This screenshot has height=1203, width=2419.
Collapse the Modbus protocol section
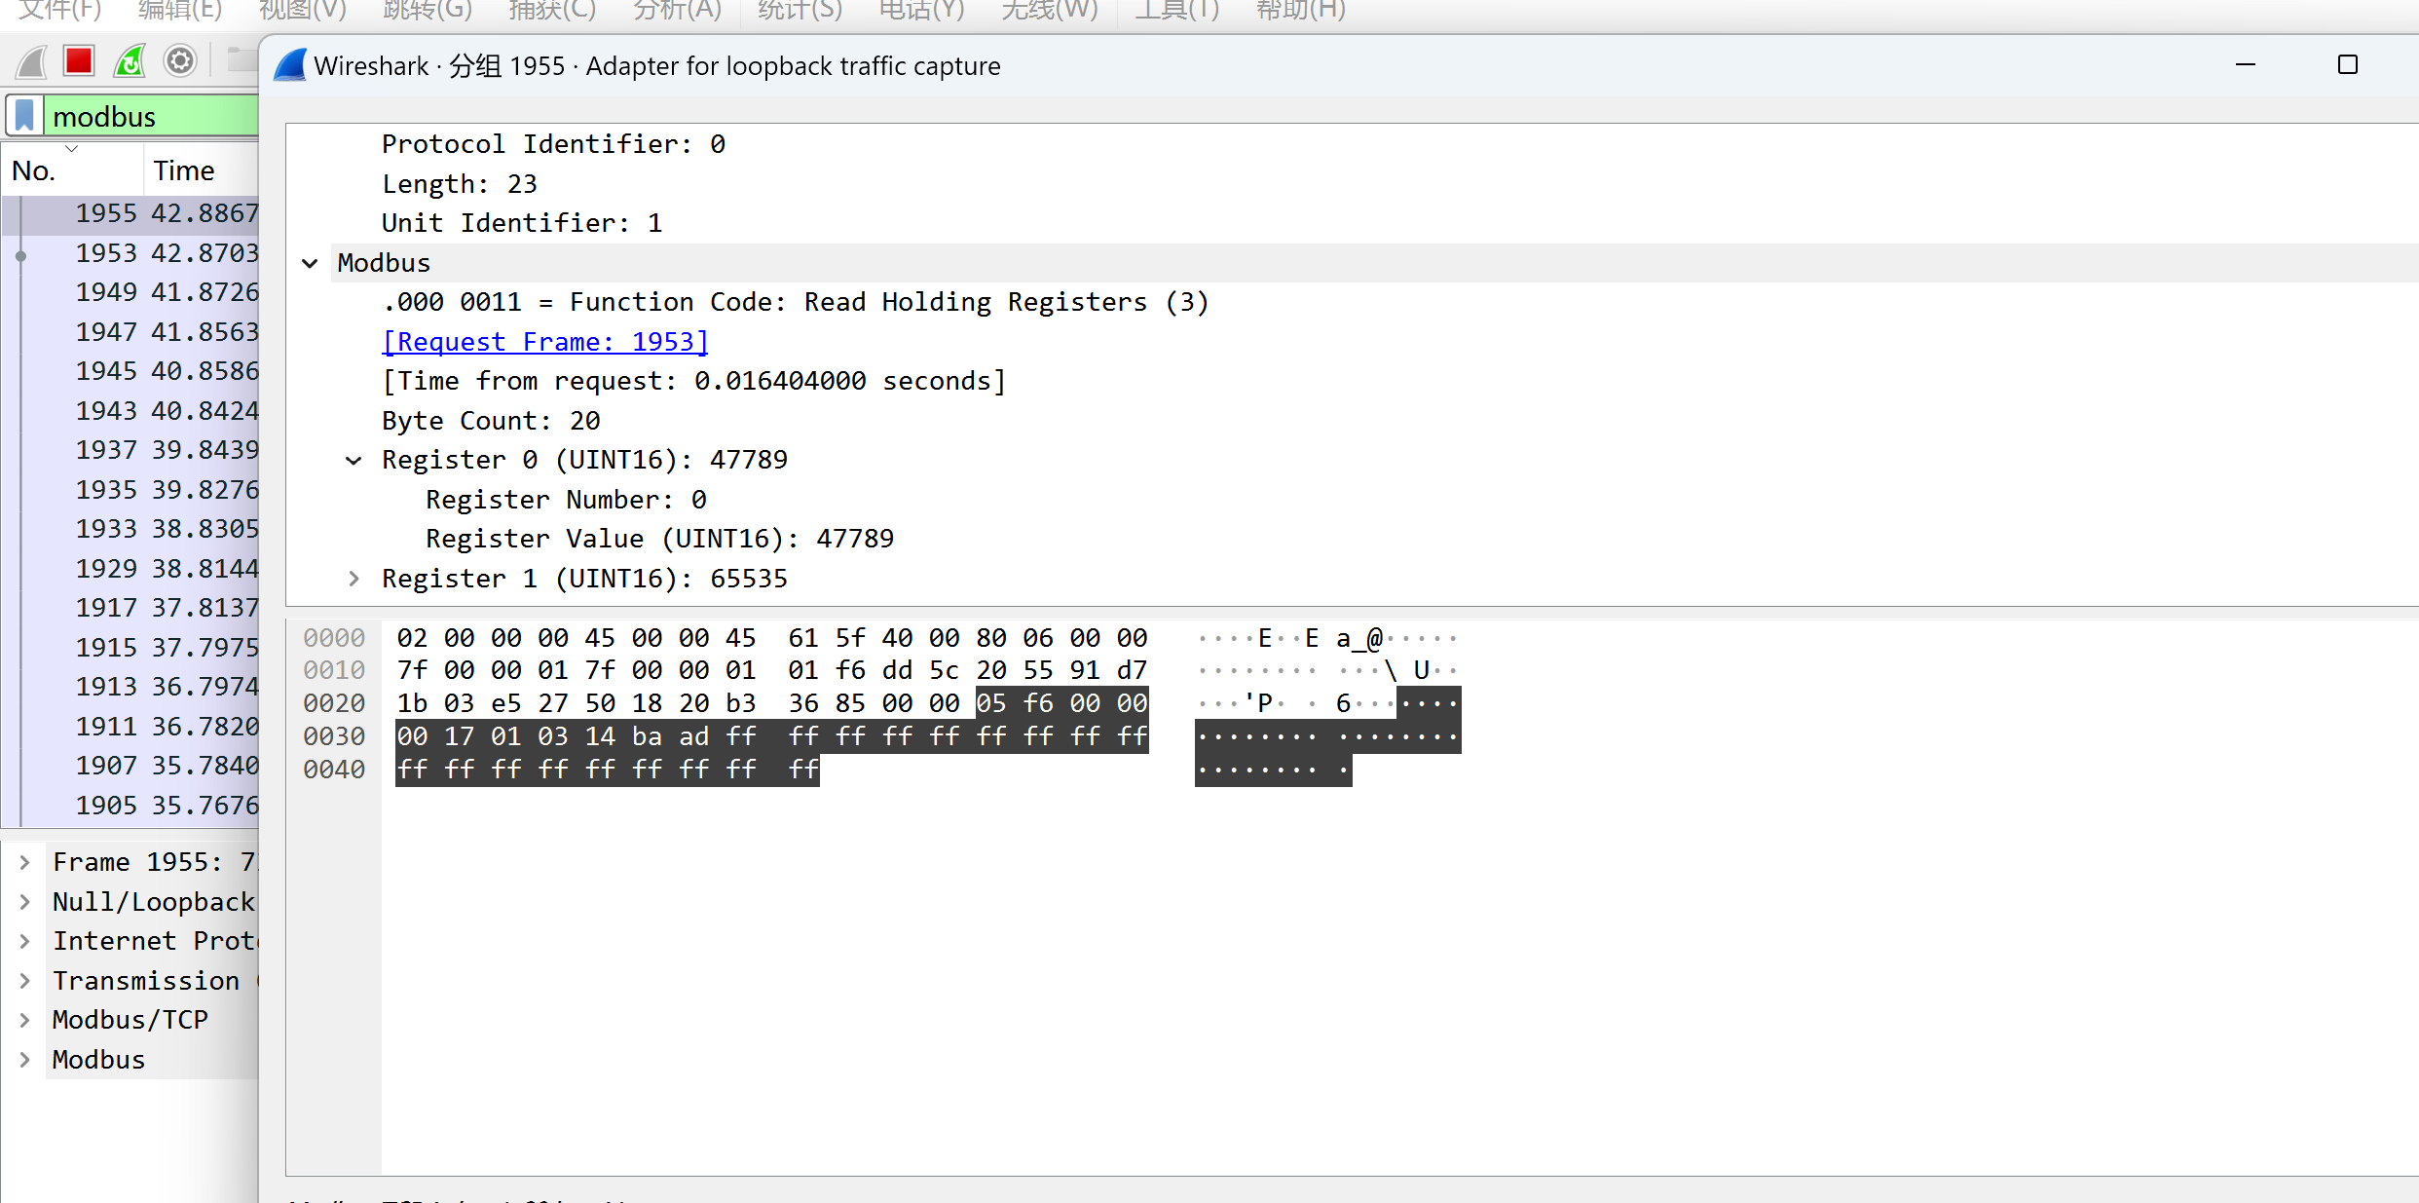(x=311, y=263)
